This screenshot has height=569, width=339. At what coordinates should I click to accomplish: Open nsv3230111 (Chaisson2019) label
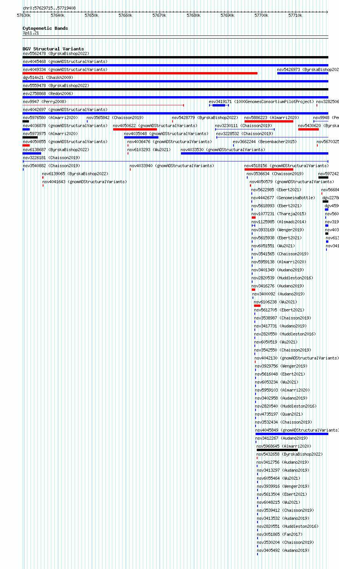click(243, 126)
